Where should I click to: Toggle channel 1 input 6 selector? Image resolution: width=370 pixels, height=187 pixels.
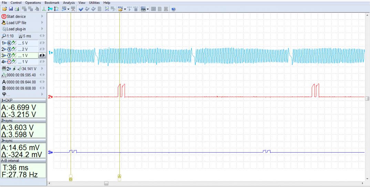(9, 43)
